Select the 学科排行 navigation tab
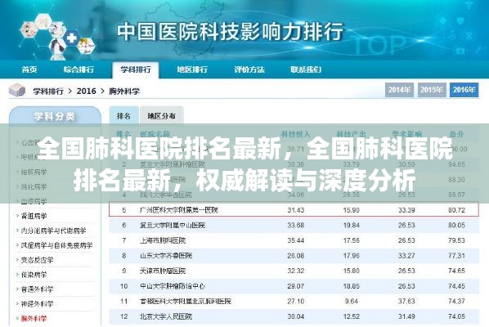This screenshot has width=489, height=327. click(x=136, y=69)
